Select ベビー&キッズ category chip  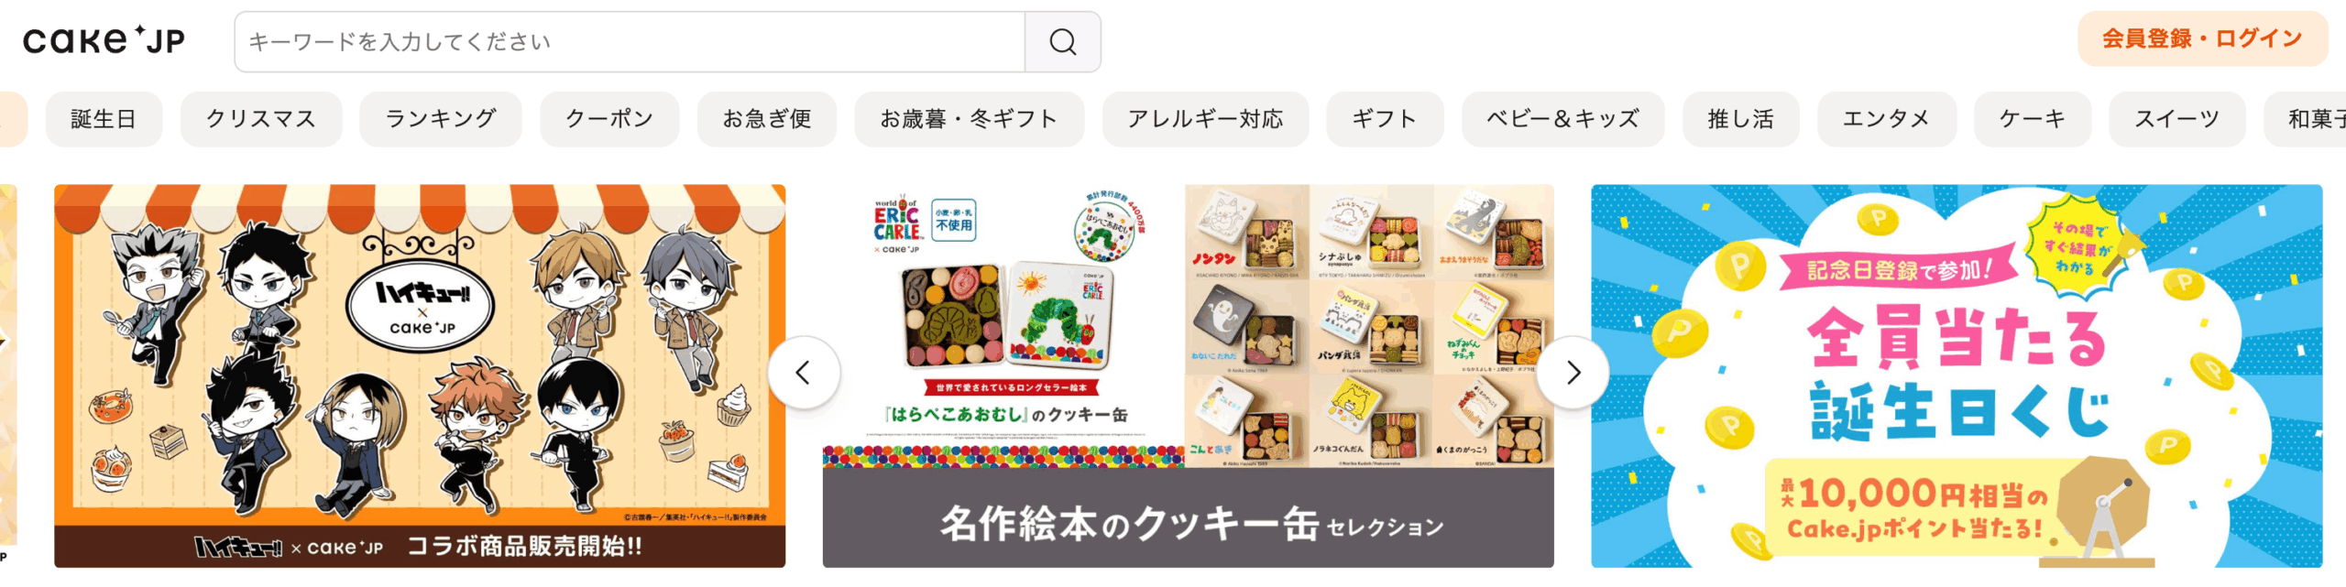click(1562, 119)
